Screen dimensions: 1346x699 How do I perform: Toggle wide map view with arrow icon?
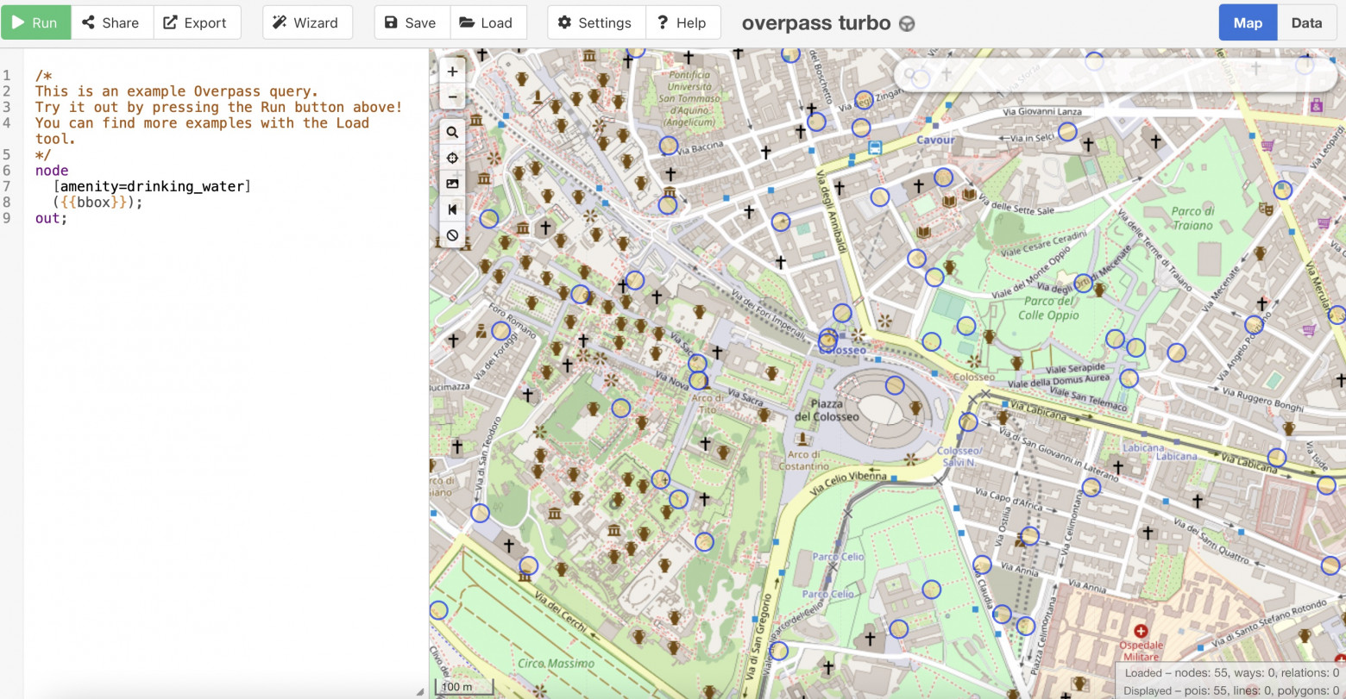[x=452, y=209]
